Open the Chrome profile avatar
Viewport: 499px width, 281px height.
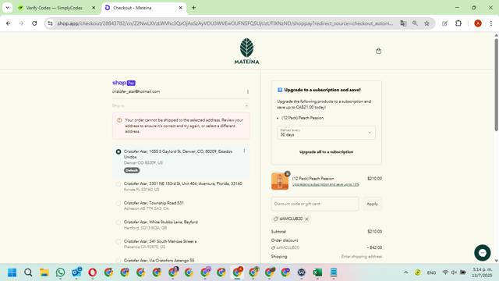pyautogui.click(x=478, y=23)
